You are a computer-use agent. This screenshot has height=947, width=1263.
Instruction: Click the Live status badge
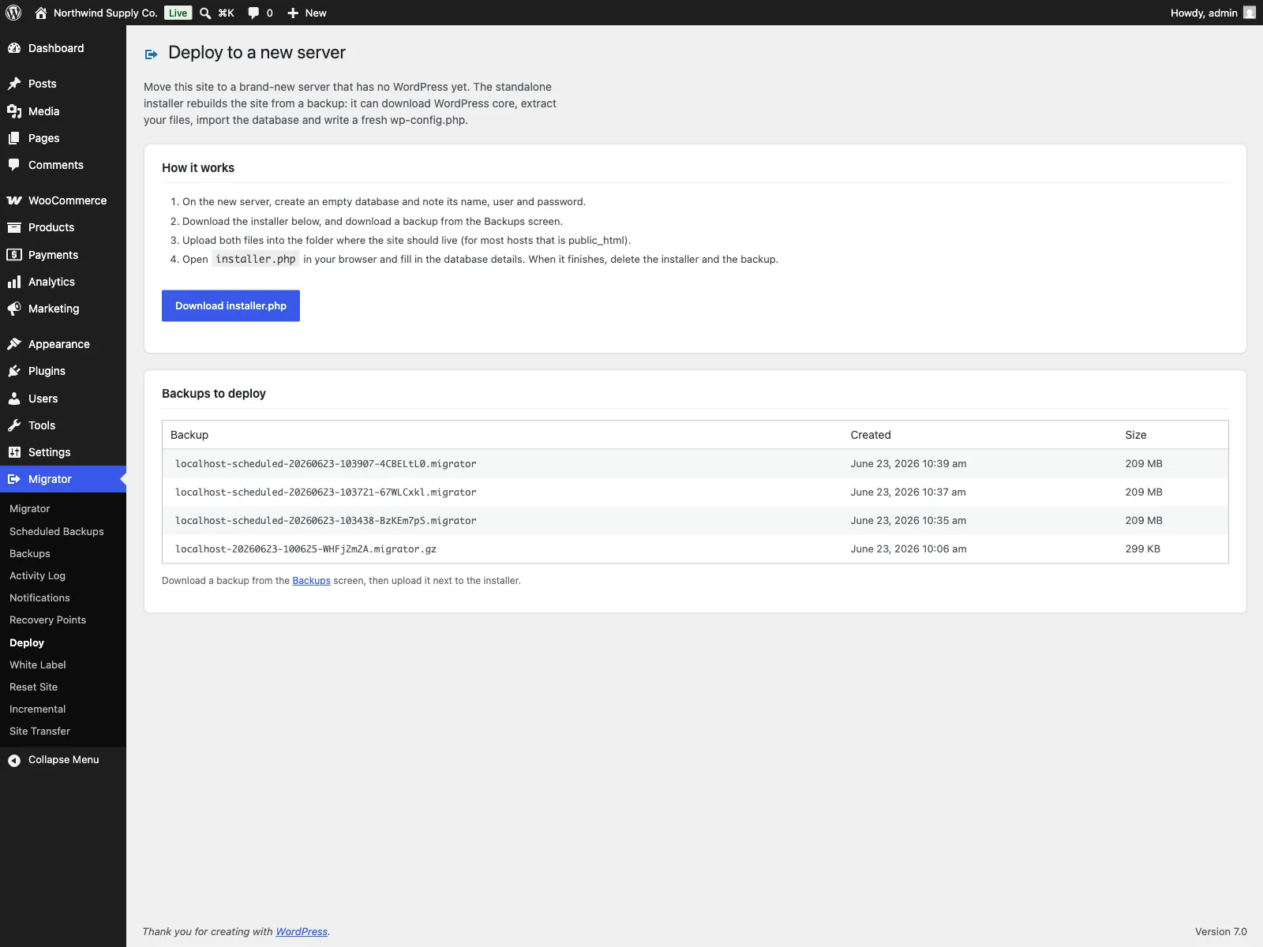(178, 13)
